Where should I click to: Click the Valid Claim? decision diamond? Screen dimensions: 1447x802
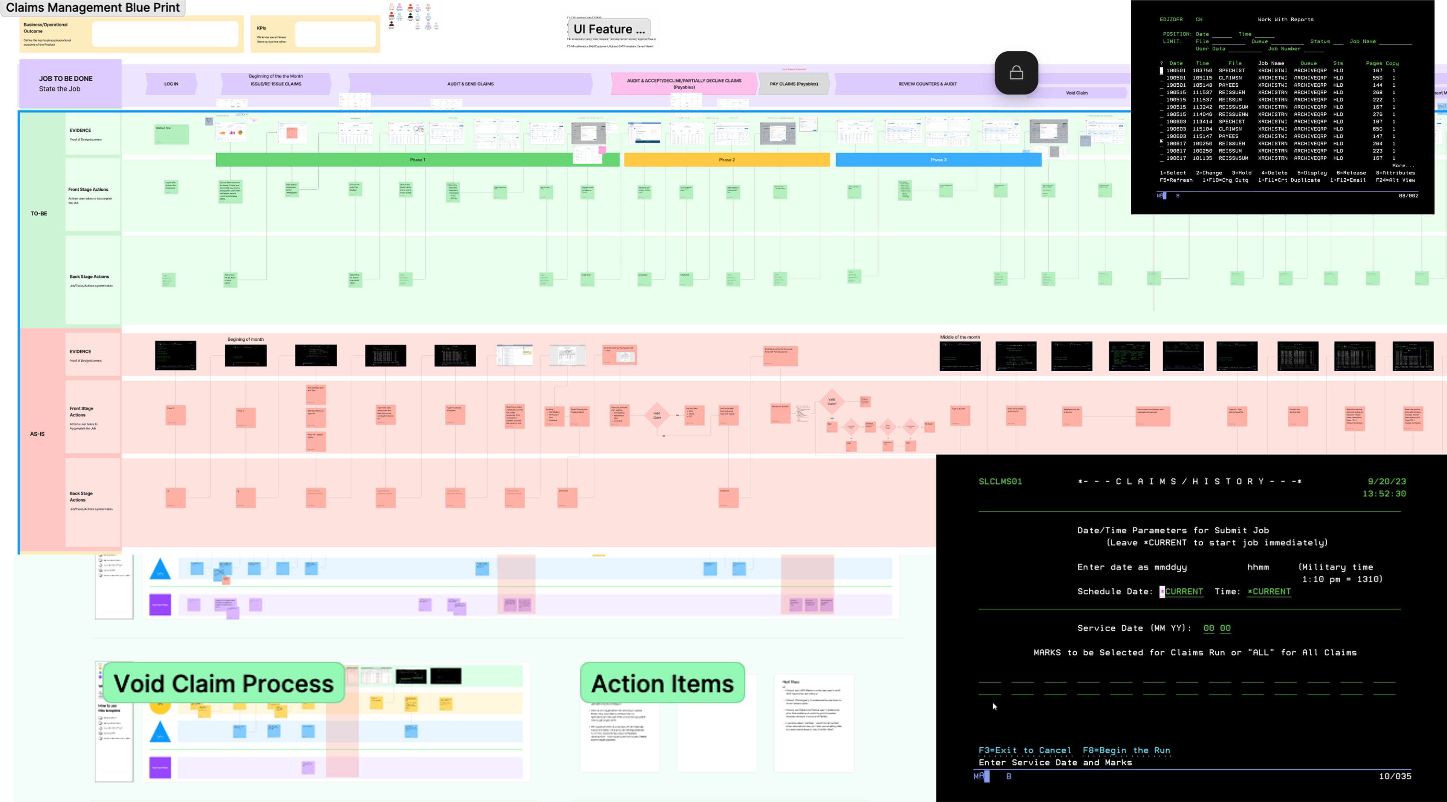click(x=832, y=401)
